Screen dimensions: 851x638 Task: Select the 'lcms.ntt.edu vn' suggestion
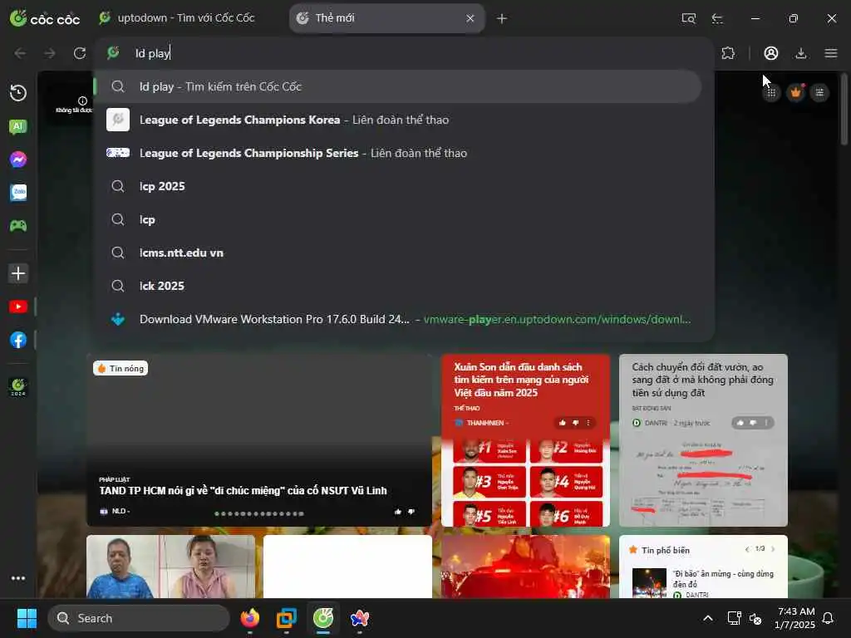(398, 253)
